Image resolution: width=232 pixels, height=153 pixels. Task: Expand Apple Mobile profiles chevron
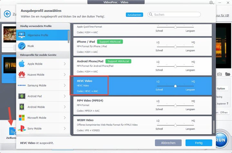(65, 64)
